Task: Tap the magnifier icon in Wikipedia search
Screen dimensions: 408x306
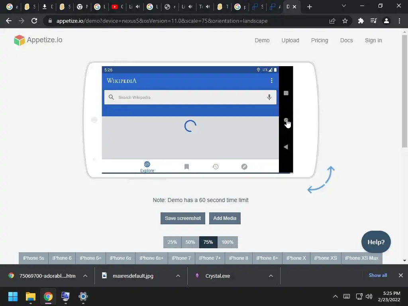Action: 111,97
